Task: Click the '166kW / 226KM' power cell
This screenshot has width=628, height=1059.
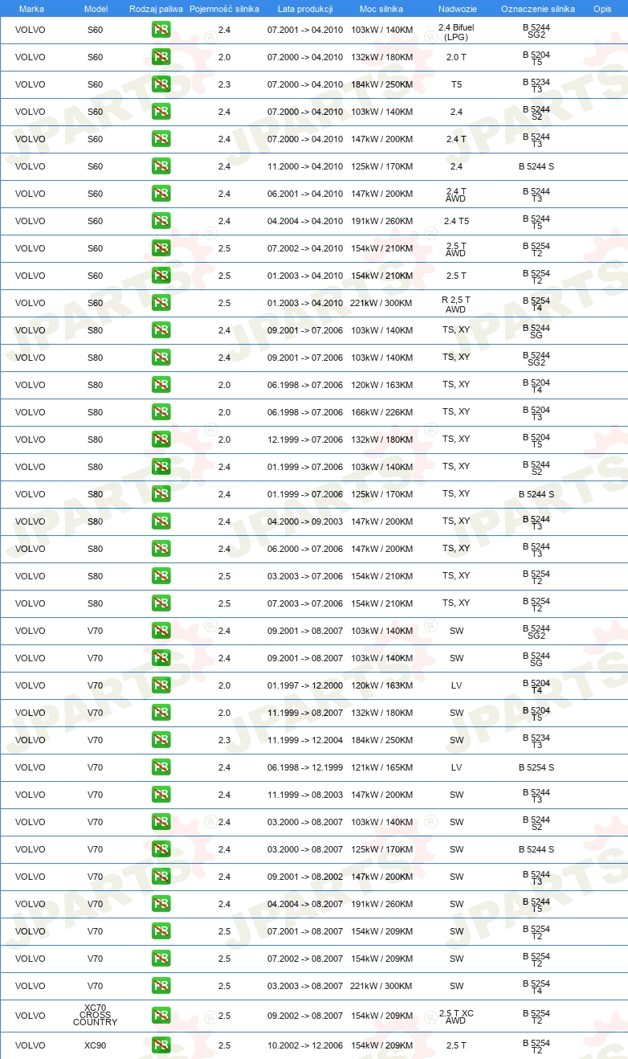Action: pos(381,413)
